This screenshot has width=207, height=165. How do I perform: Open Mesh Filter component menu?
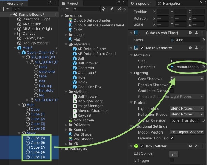click(x=202, y=33)
